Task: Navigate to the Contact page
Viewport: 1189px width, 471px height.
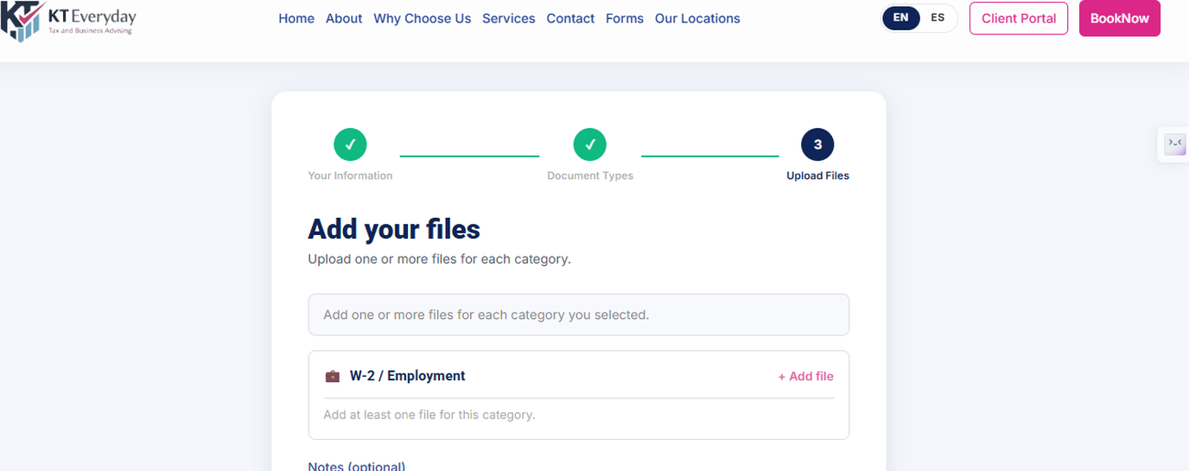Action: point(570,18)
